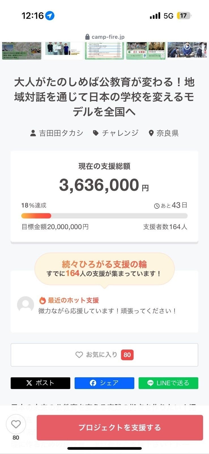Viewport: 209px width, 454px height.
Task: View the second thumbnail with people holding a certificate
Action: (63, 51)
